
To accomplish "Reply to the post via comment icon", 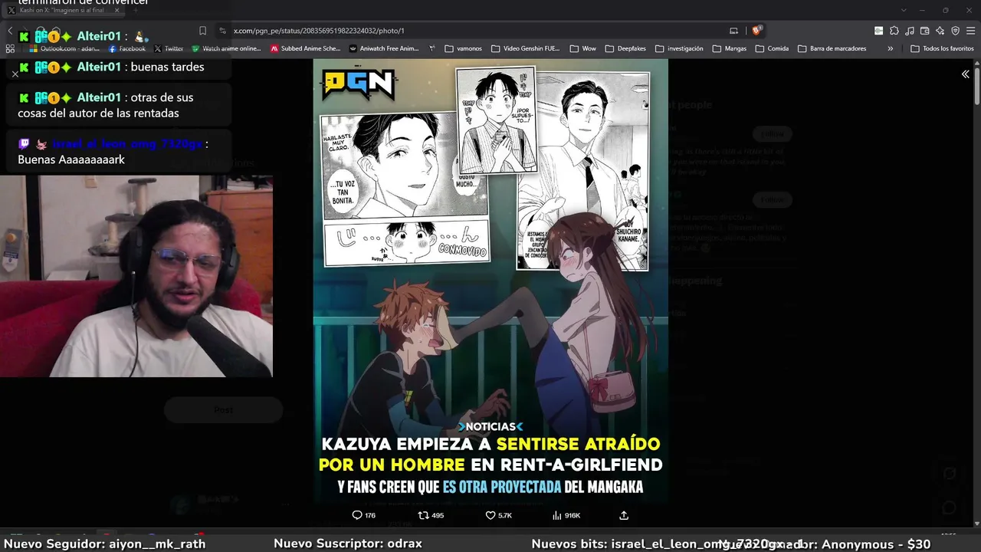I will coord(356,515).
